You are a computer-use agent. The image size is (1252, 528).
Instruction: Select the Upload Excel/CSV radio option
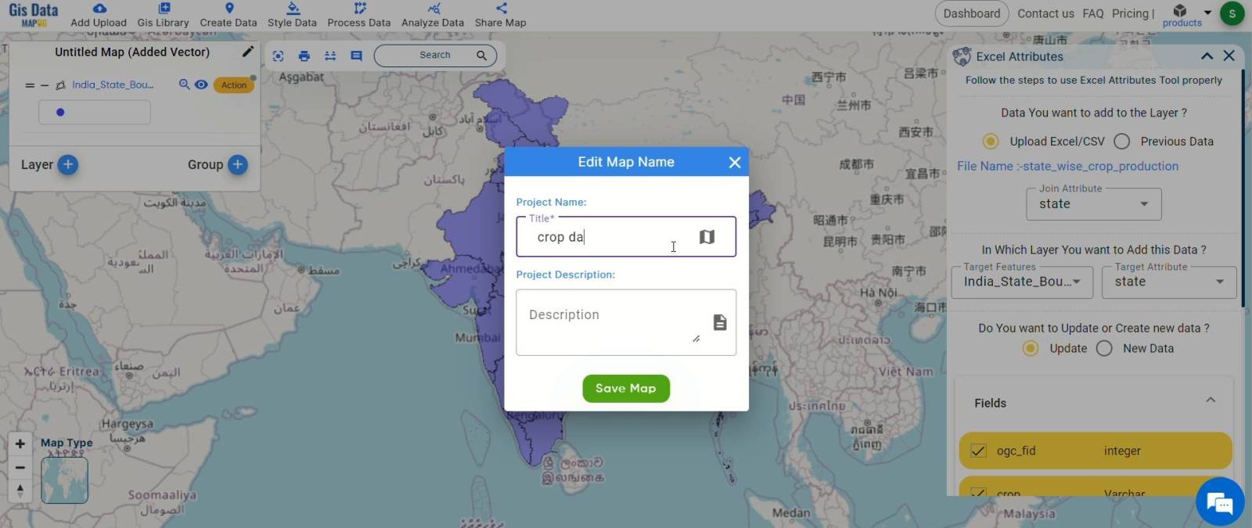tap(991, 142)
